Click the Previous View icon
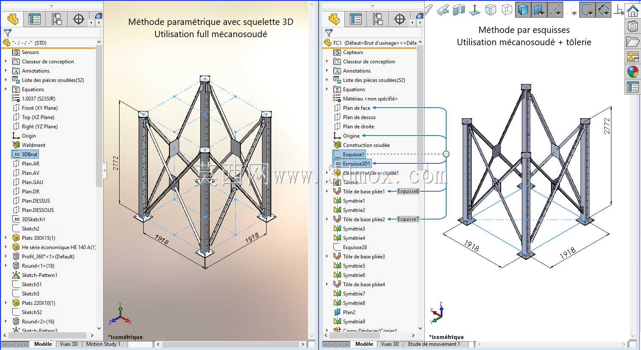The image size is (641, 350). (443, 10)
